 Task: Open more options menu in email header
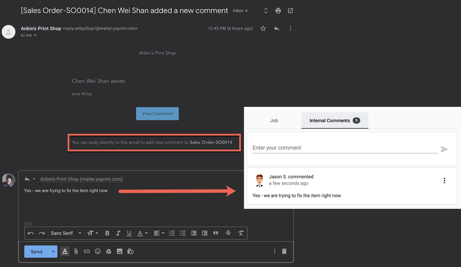[x=290, y=28]
